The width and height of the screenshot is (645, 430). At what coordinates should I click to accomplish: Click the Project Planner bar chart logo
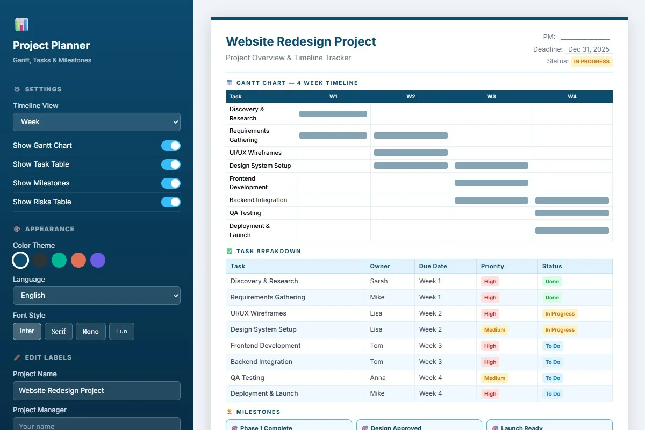[x=21, y=24]
